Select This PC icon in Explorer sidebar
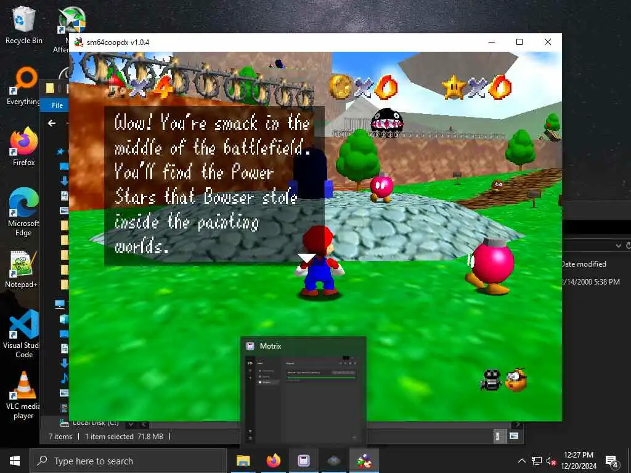The height and width of the screenshot is (473, 631). click(x=60, y=304)
